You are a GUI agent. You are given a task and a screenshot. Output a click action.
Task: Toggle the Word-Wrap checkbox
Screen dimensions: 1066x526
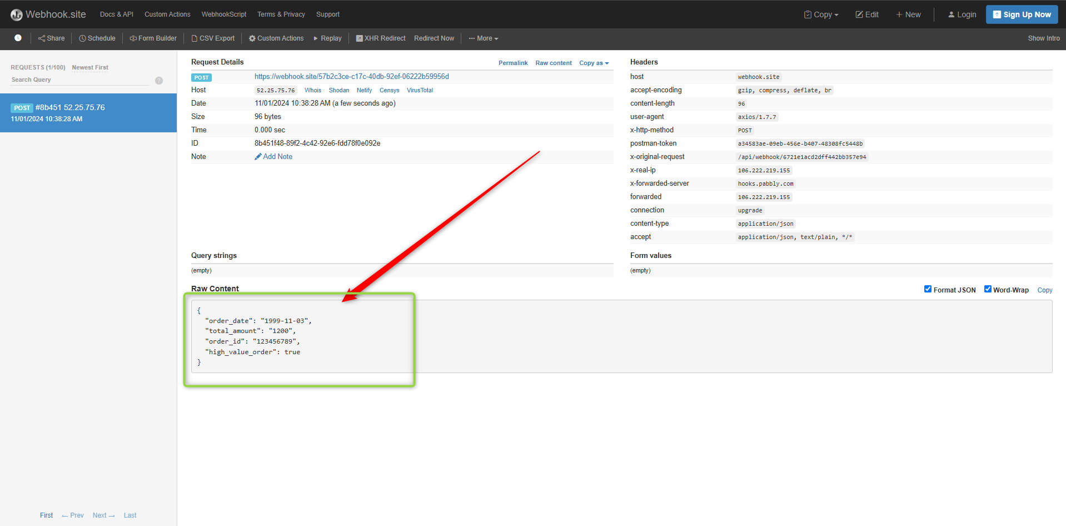pyautogui.click(x=988, y=289)
